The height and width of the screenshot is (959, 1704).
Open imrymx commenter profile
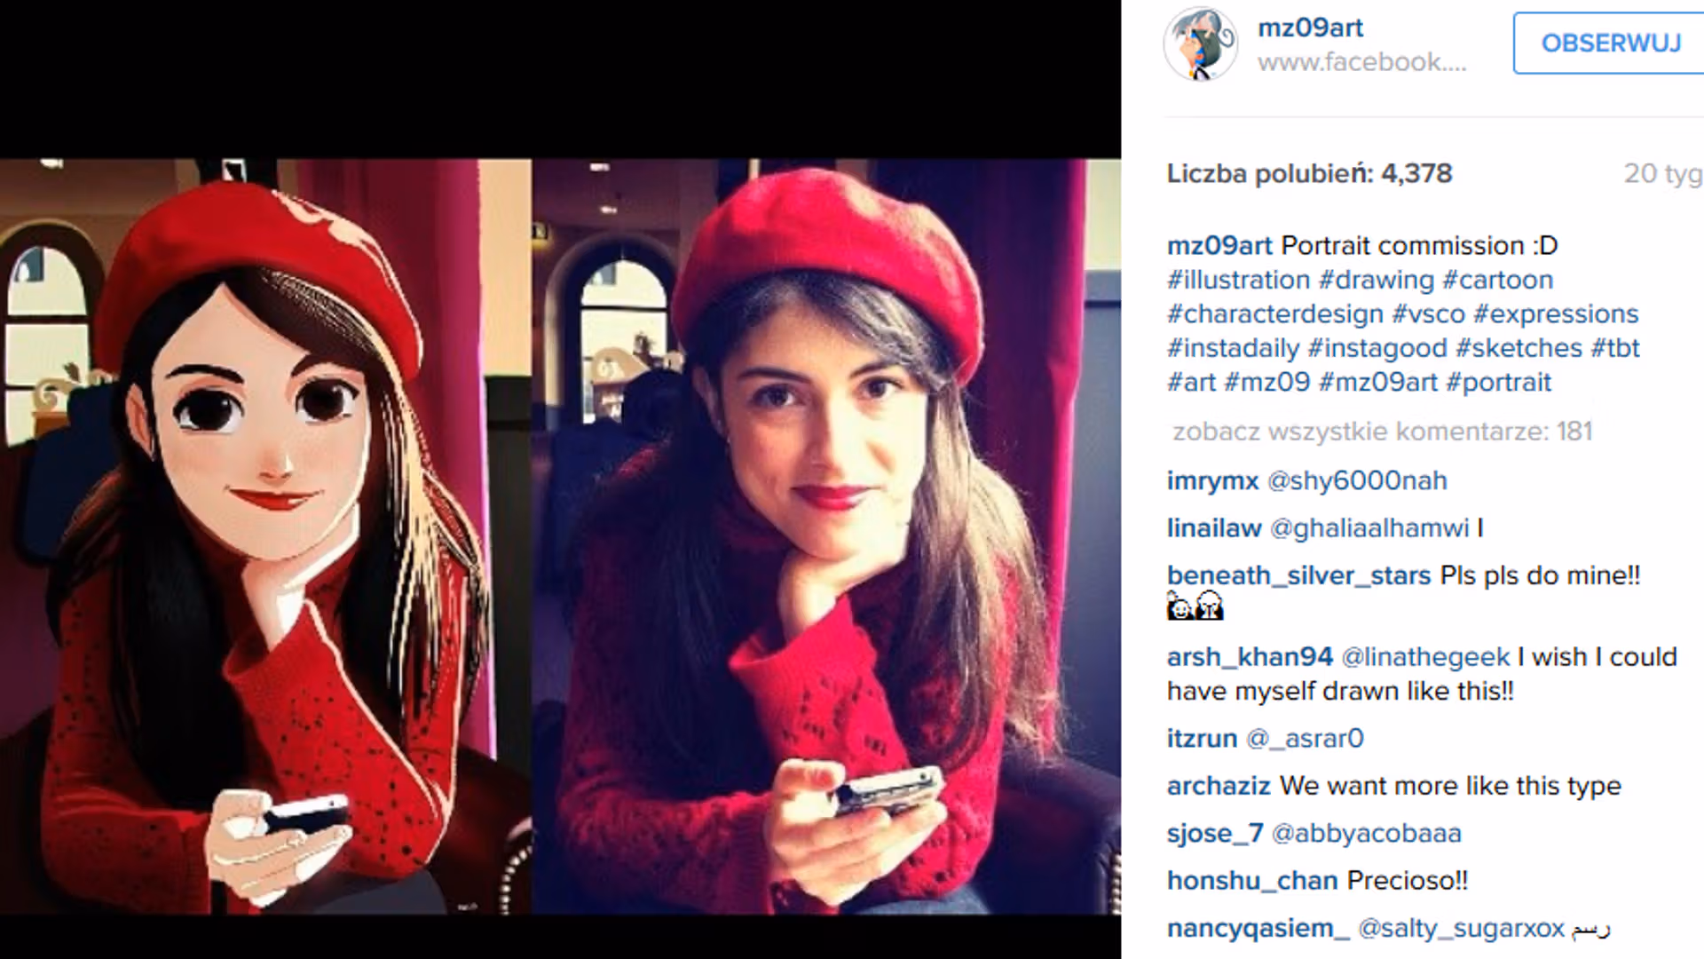pos(1212,480)
